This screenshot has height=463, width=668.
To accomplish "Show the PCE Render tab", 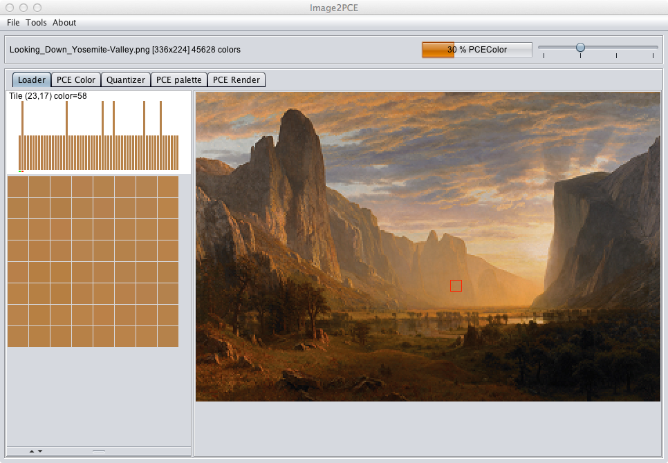I will pyautogui.click(x=236, y=79).
